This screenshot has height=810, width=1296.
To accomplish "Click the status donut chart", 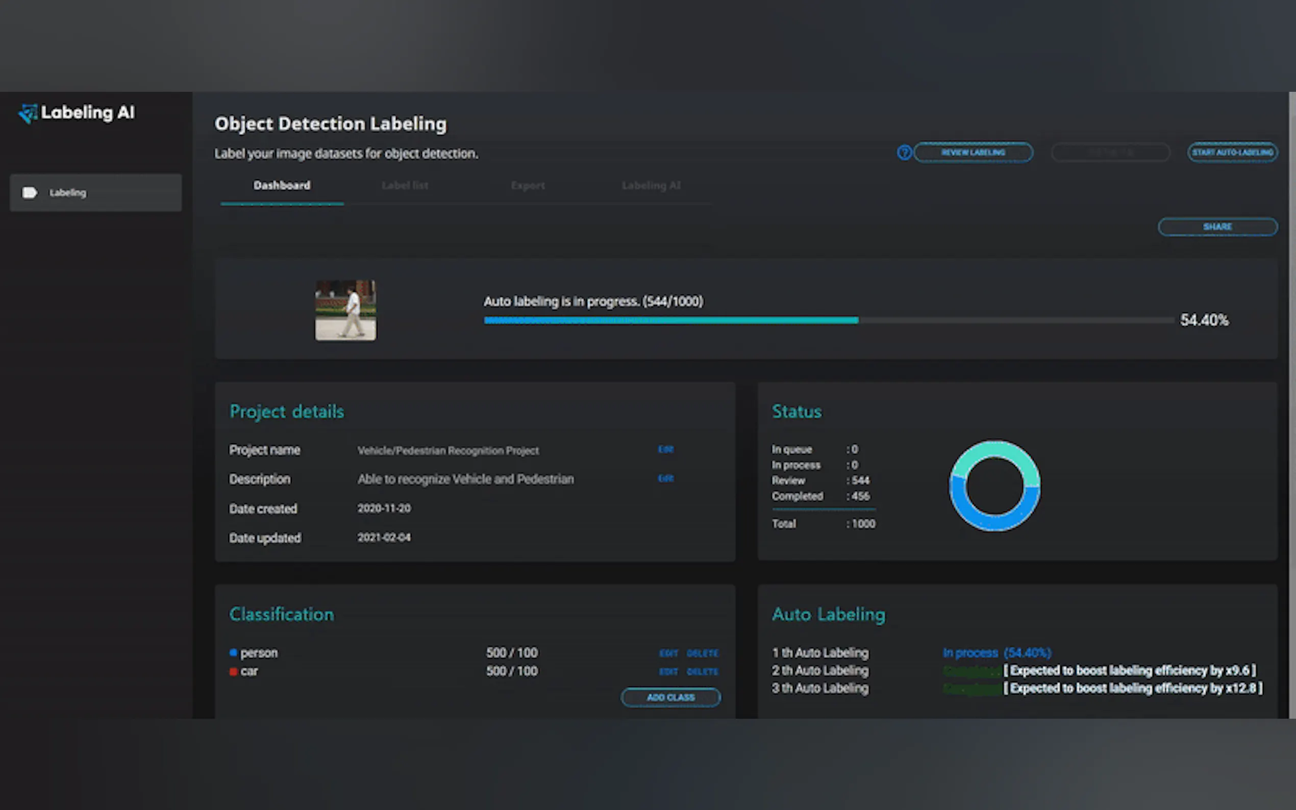I will [994, 486].
